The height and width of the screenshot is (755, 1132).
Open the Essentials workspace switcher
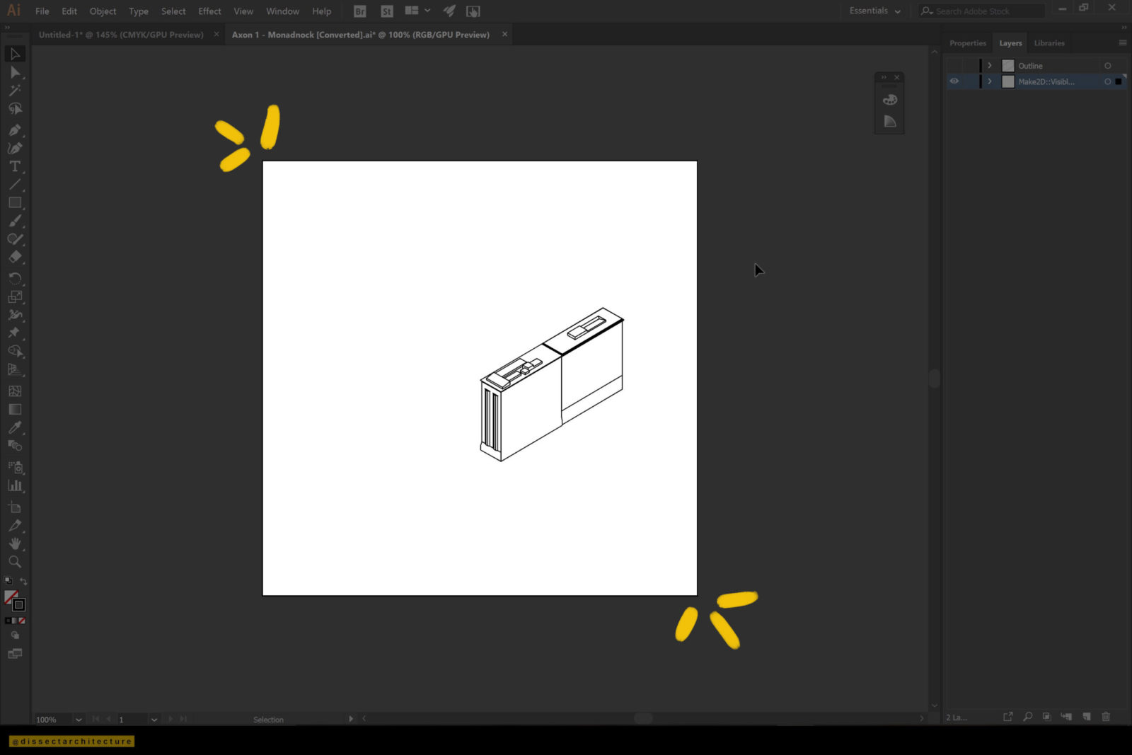875,11
